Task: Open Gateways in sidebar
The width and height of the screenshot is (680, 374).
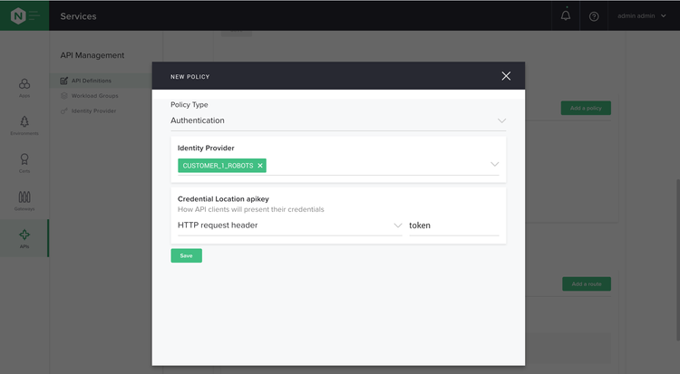Action: tap(24, 201)
